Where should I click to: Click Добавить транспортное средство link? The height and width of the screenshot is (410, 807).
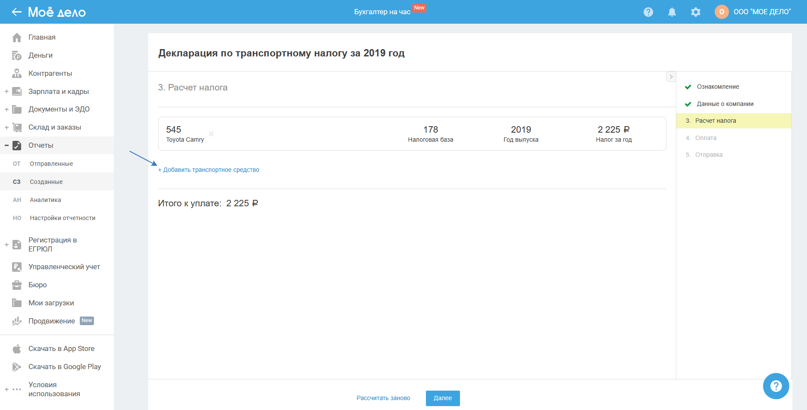(x=209, y=170)
